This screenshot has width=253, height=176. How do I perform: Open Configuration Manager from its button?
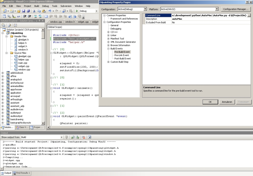click(236, 9)
